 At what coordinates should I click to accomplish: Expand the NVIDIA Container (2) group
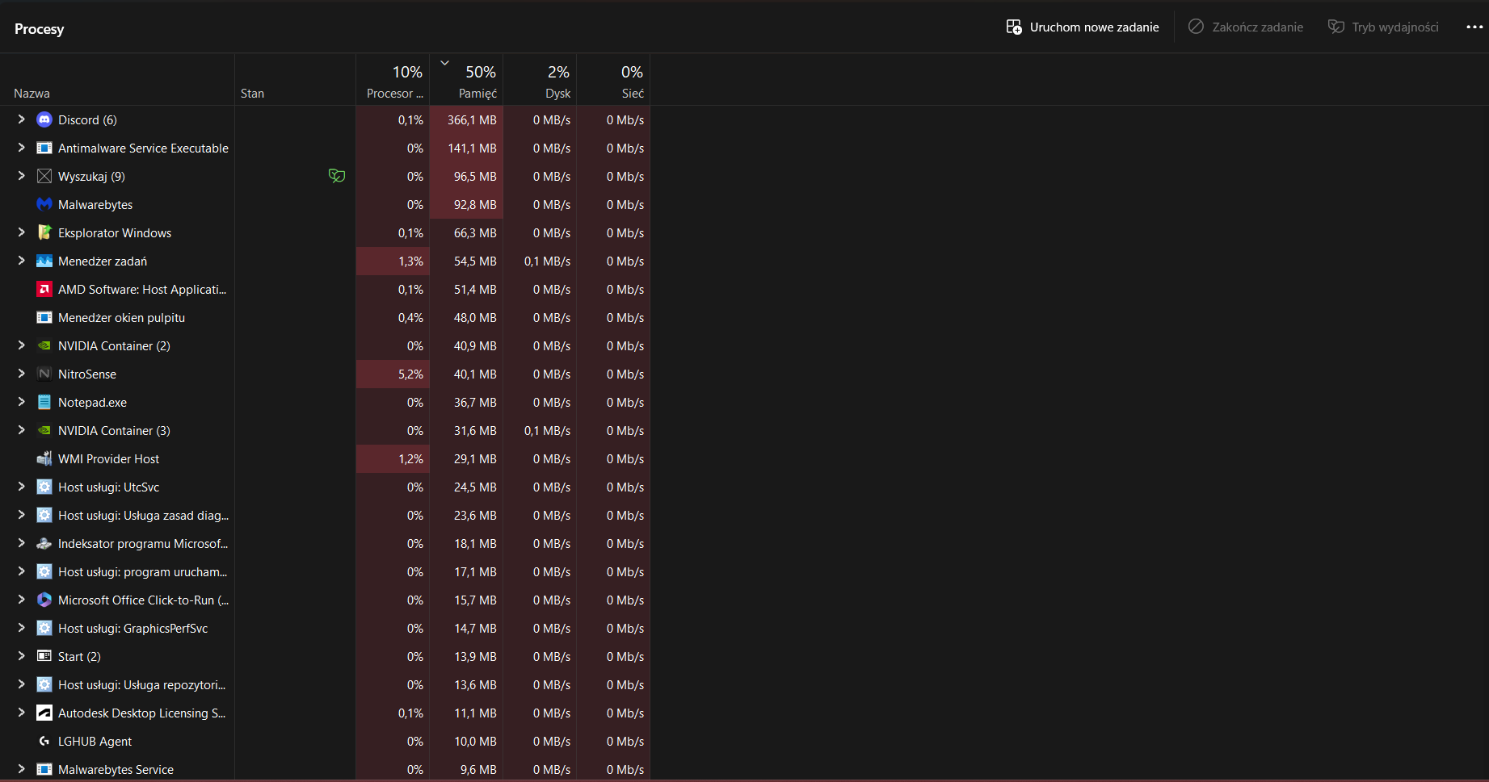pyautogui.click(x=22, y=345)
